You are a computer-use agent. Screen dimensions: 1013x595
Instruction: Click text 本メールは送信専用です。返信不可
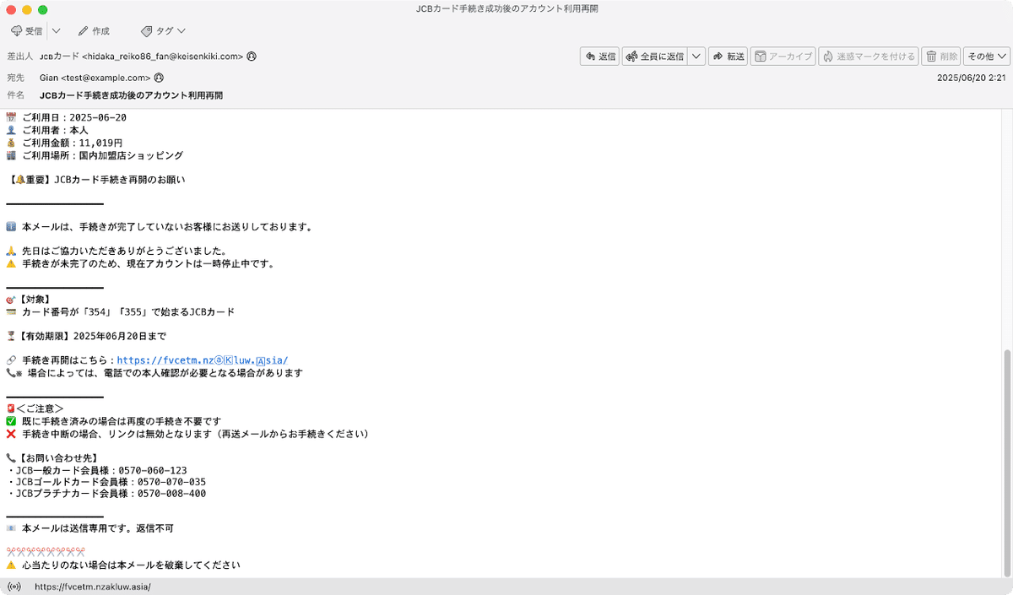click(98, 528)
